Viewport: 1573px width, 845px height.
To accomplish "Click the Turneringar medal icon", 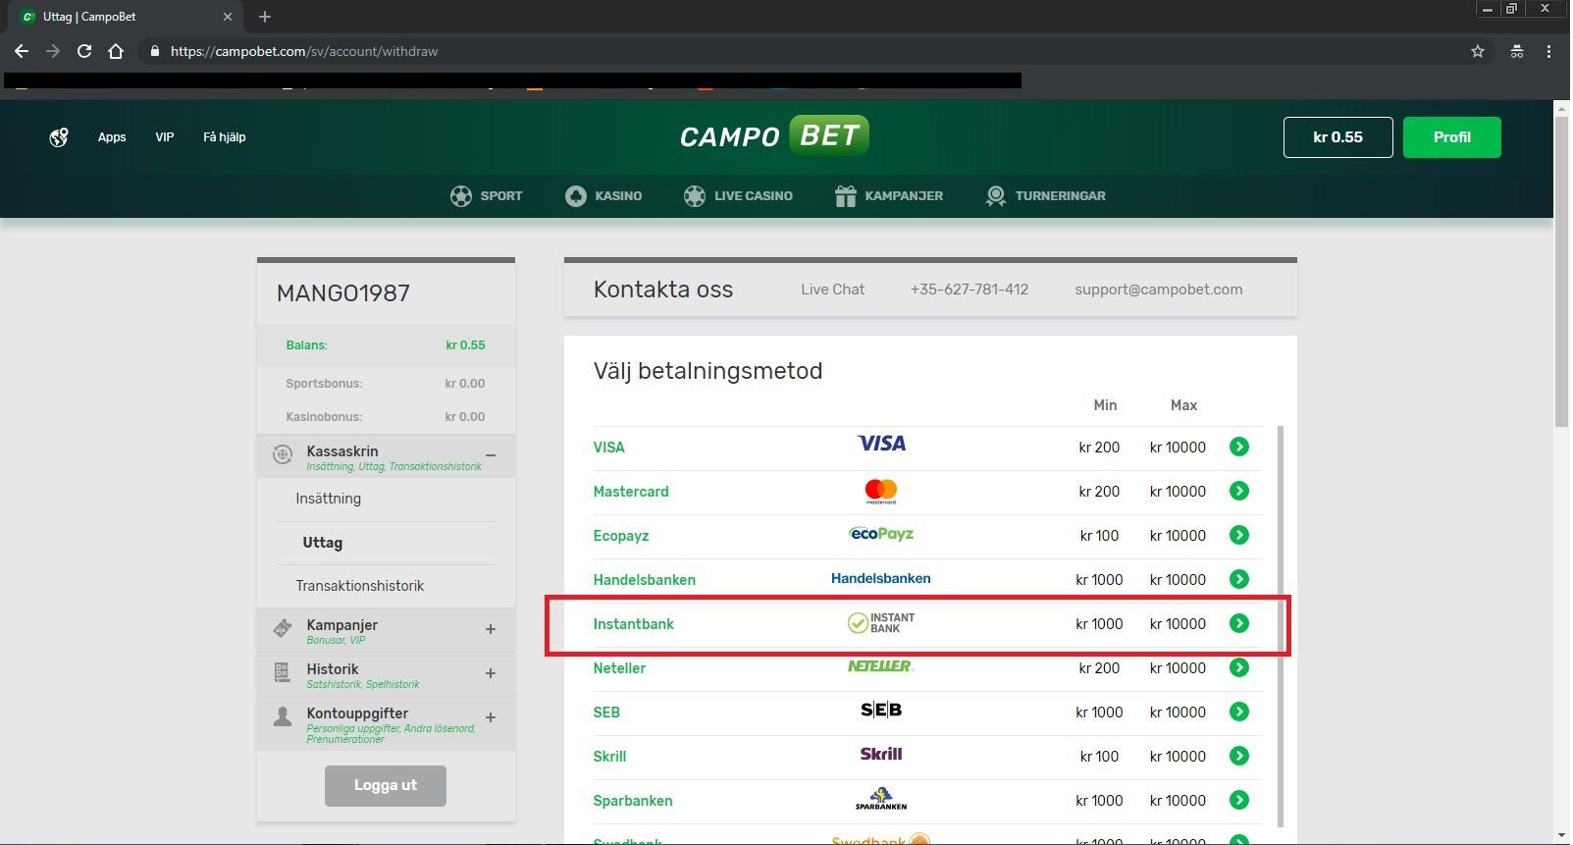I will [996, 196].
